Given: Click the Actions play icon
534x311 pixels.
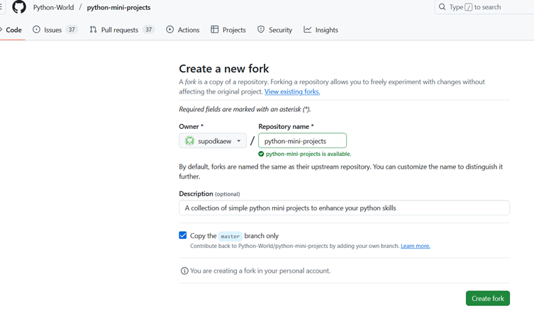Looking at the screenshot, I should pyautogui.click(x=170, y=30).
